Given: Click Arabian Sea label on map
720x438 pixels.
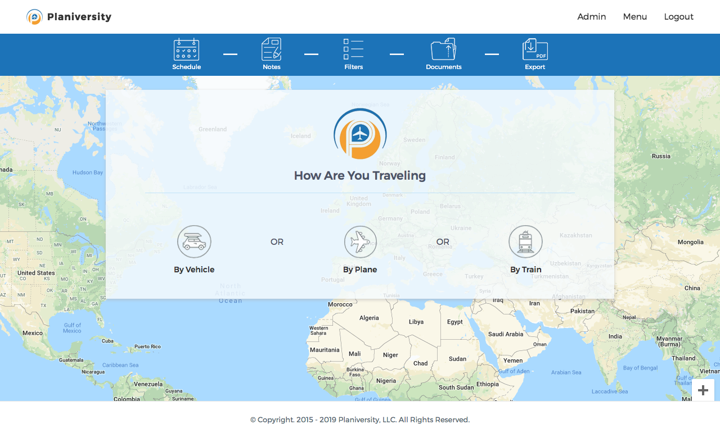Looking at the screenshot, I should click(x=566, y=372).
